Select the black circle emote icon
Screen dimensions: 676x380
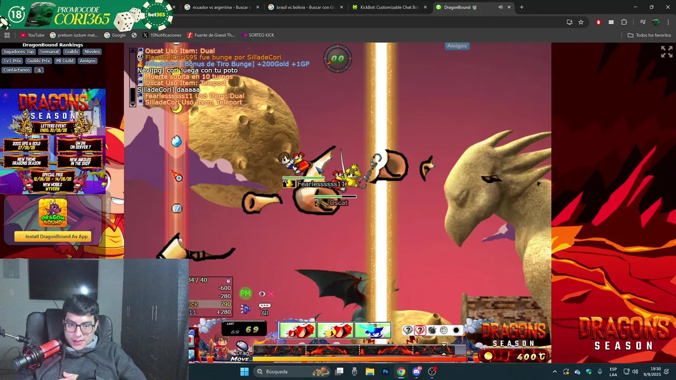pos(456,330)
